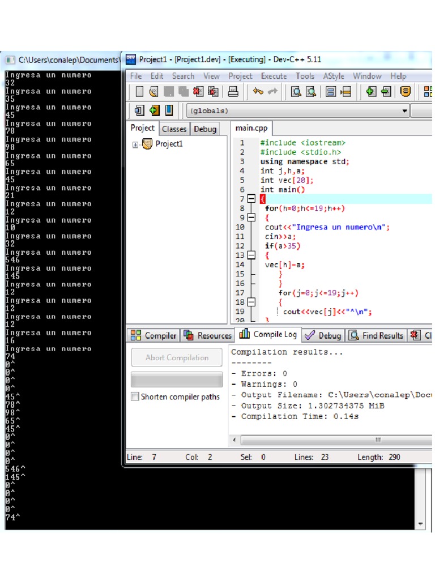Expand the Project1 tree node
The width and height of the screenshot is (435, 580).
tap(135, 144)
